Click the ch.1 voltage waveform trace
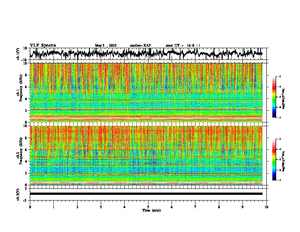The height and width of the screenshot is (232, 300). pyautogui.click(x=146, y=53)
